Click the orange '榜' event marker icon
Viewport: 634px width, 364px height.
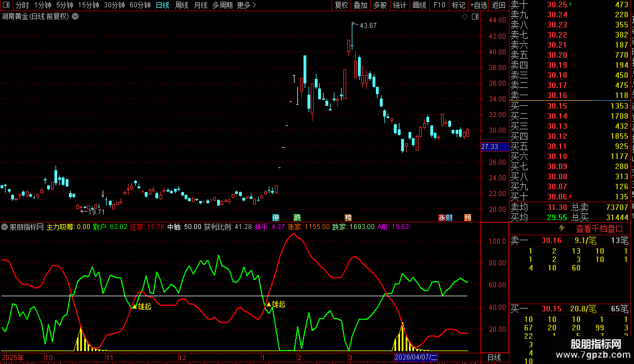point(348,217)
